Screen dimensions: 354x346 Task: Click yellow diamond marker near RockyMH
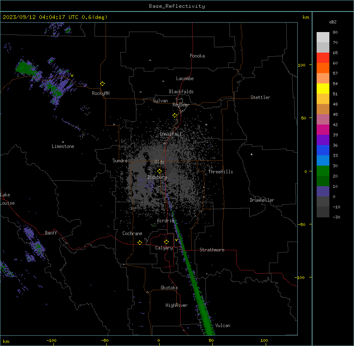click(x=103, y=84)
